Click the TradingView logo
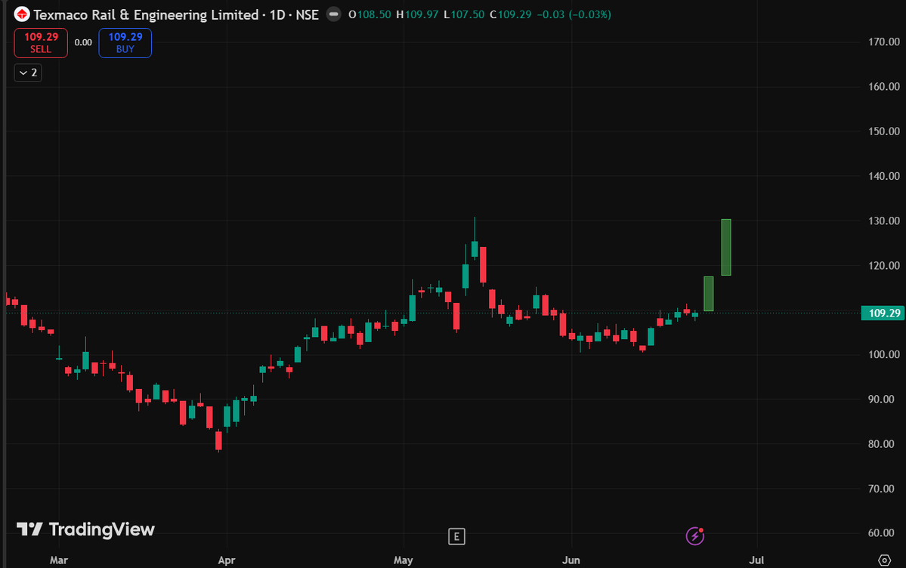Viewport: 906px width, 568px height. tap(85, 529)
